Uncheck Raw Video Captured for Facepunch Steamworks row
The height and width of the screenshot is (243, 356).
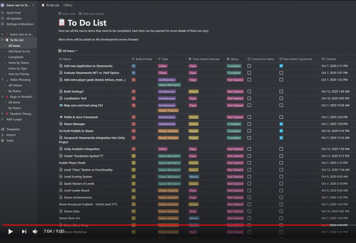click(281, 138)
